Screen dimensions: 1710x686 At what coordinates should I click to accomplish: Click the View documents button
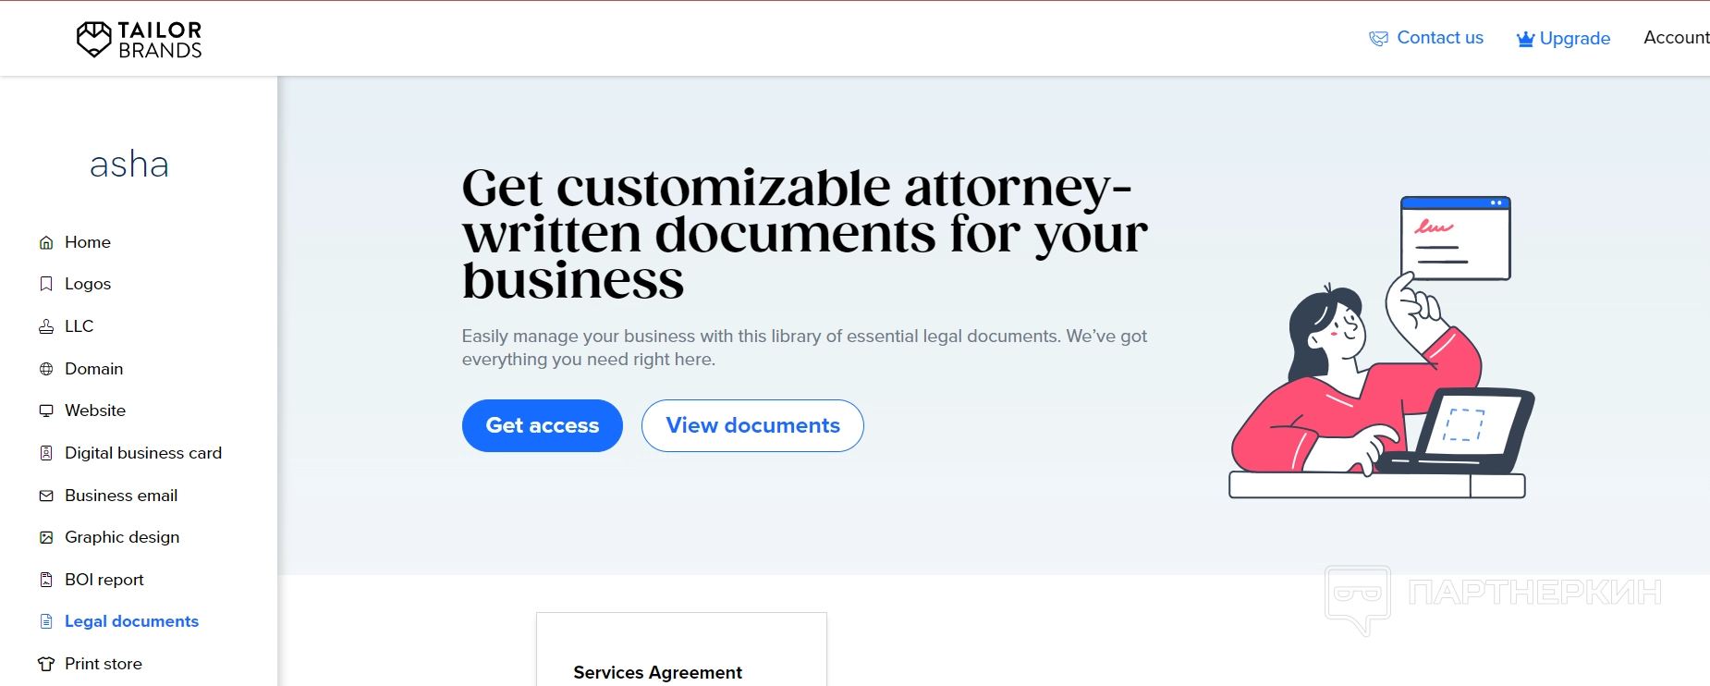click(x=752, y=425)
